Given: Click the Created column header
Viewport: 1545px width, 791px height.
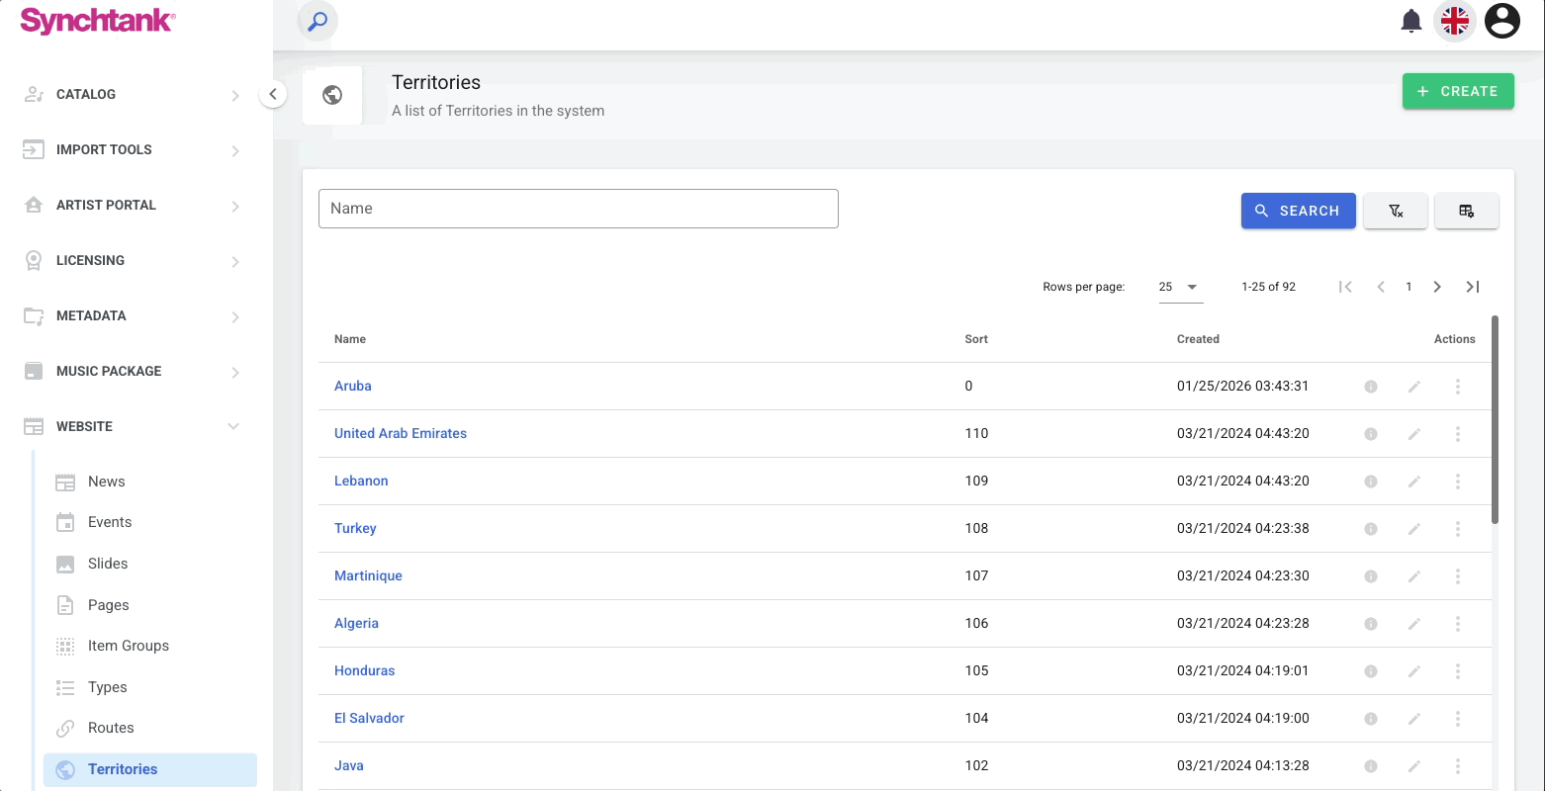Looking at the screenshot, I should pyautogui.click(x=1198, y=339).
